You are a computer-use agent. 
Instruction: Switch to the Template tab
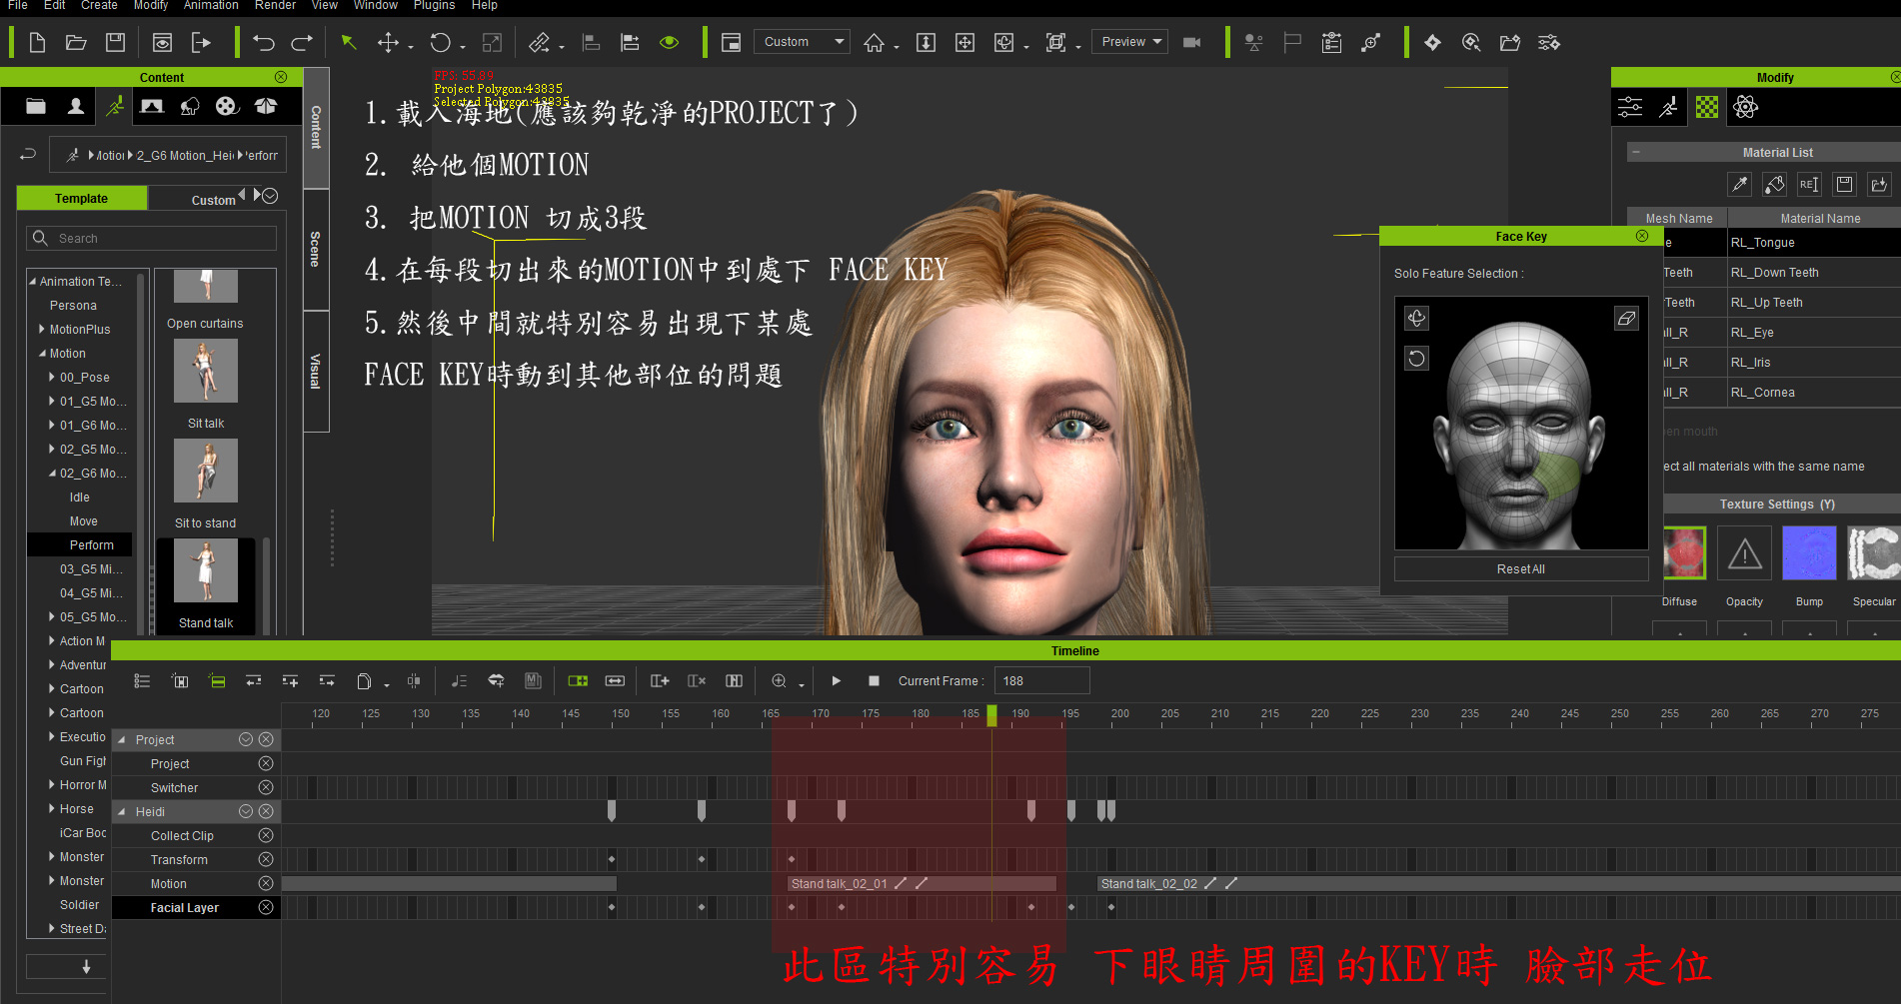tap(82, 197)
